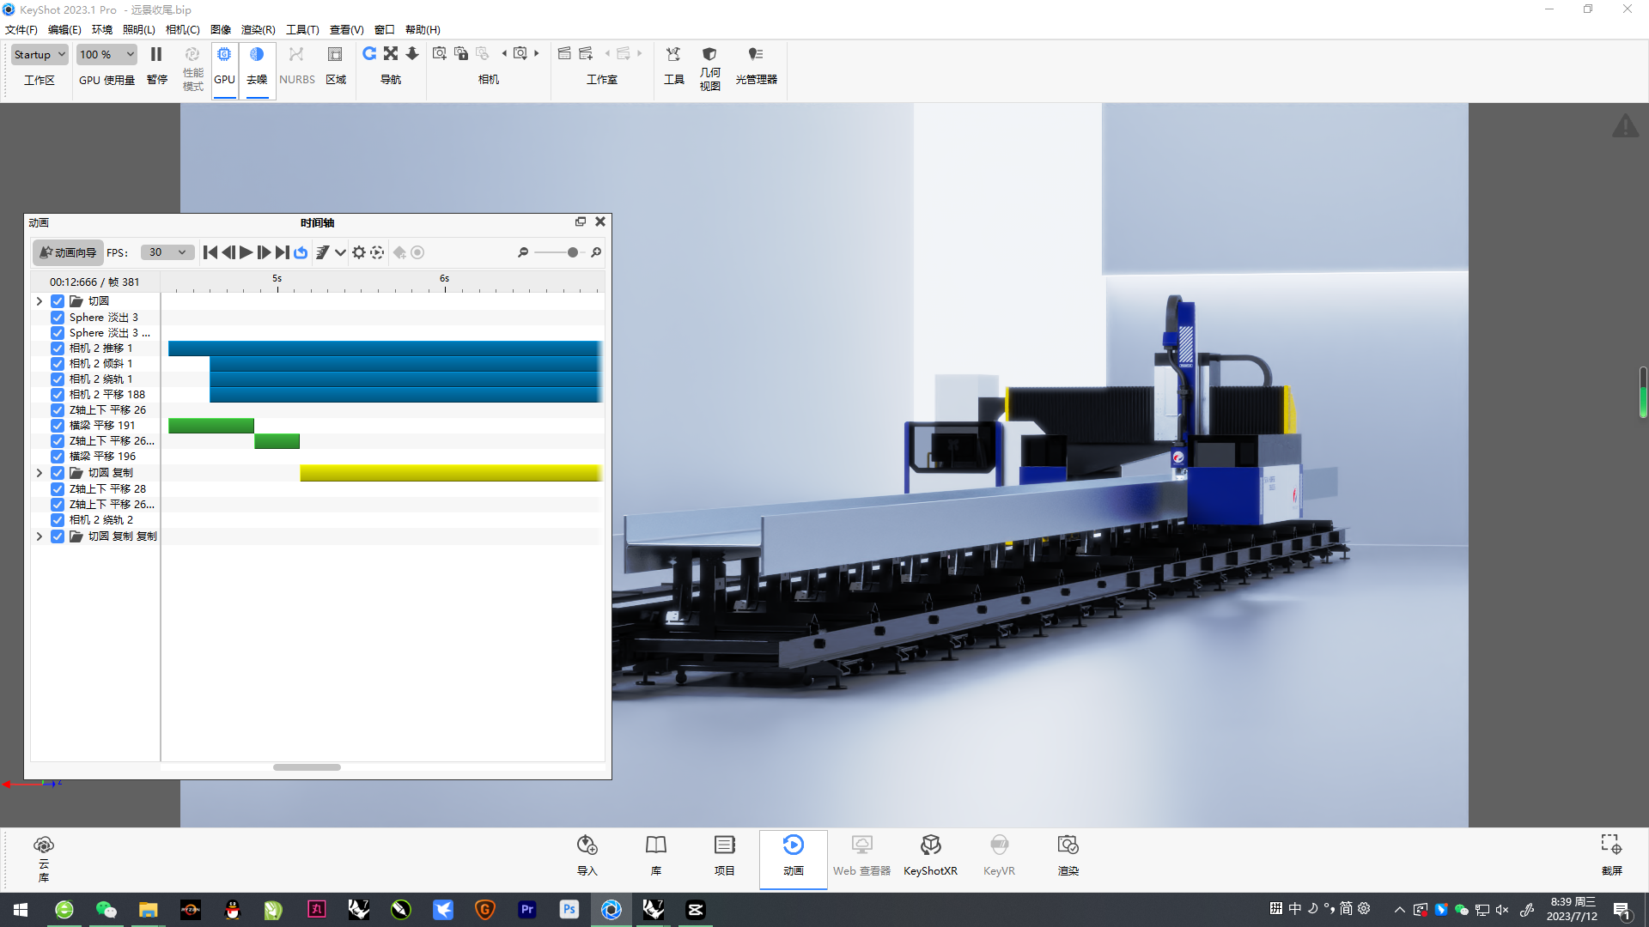Open the 工具(T) menu

click(x=302, y=29)
